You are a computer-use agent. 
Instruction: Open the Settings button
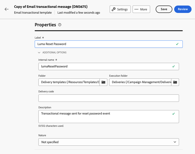tap(120, 9)
